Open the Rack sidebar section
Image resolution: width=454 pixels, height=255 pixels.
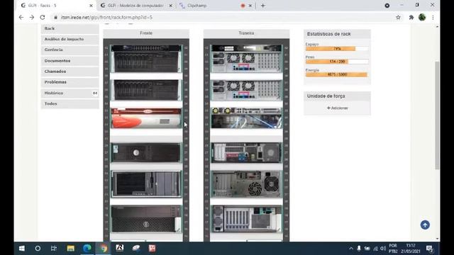pyautogui.click(x=70, y=28)
